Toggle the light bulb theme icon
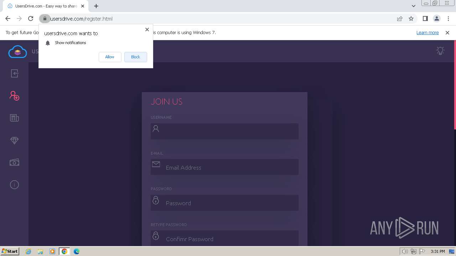 pyautogui.click(x=440, y=51)
